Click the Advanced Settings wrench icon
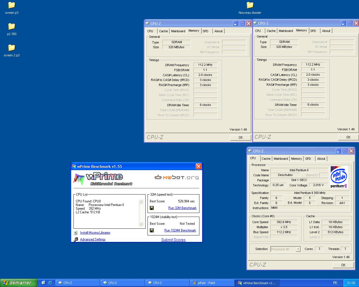Viewport: 359px width, 287px height. 76,239
